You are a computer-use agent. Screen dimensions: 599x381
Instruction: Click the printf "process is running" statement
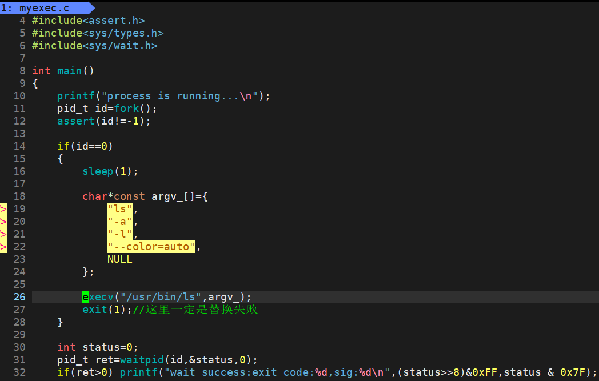(x=163, y=96)
